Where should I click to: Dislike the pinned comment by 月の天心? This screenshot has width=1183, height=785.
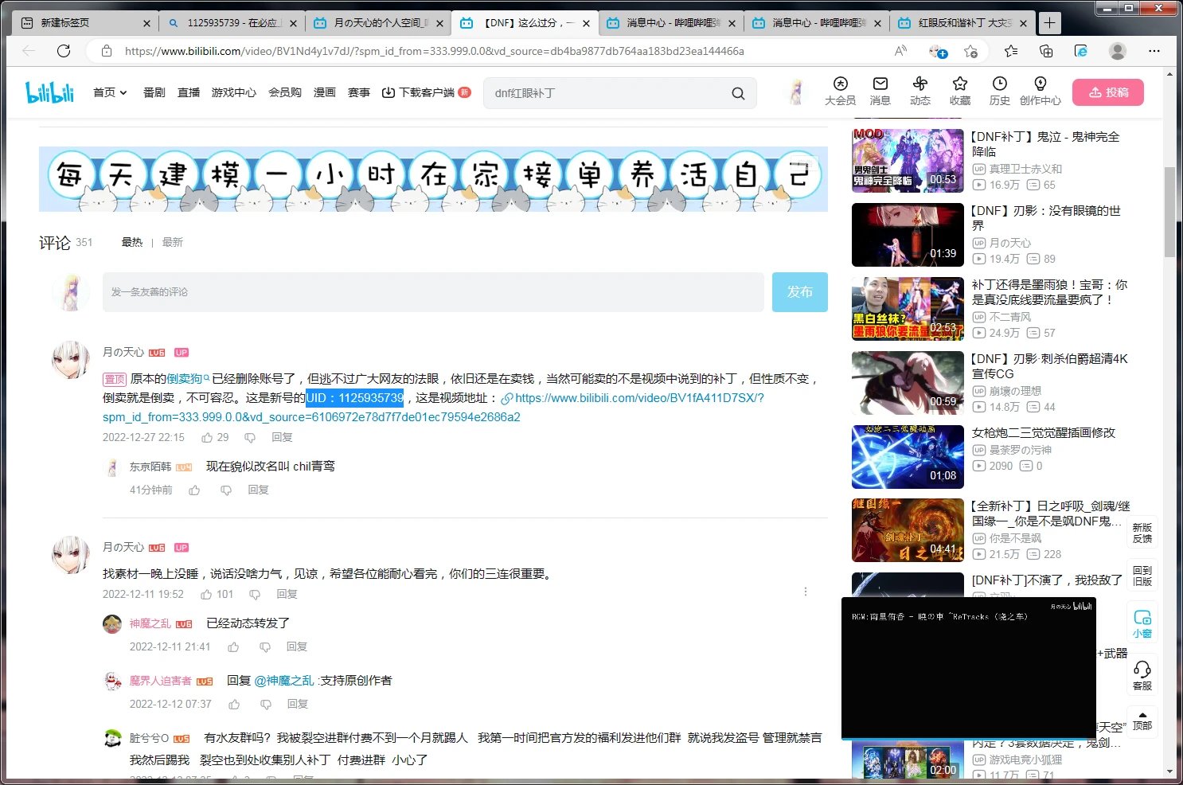[x=250, y=437]
